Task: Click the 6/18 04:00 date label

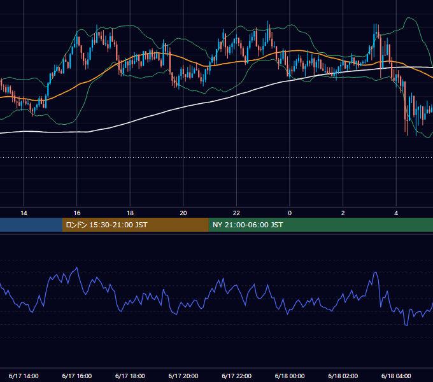Action: (x=396, y=376)
